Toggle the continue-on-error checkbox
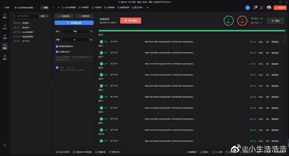 tap(57, 46)
